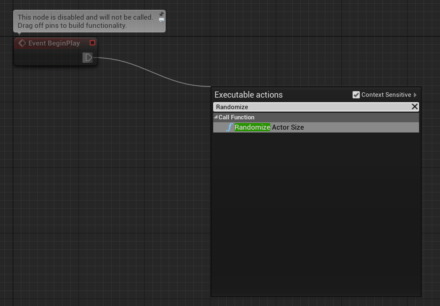Enable Context Sensitive search option

(356, 94)
